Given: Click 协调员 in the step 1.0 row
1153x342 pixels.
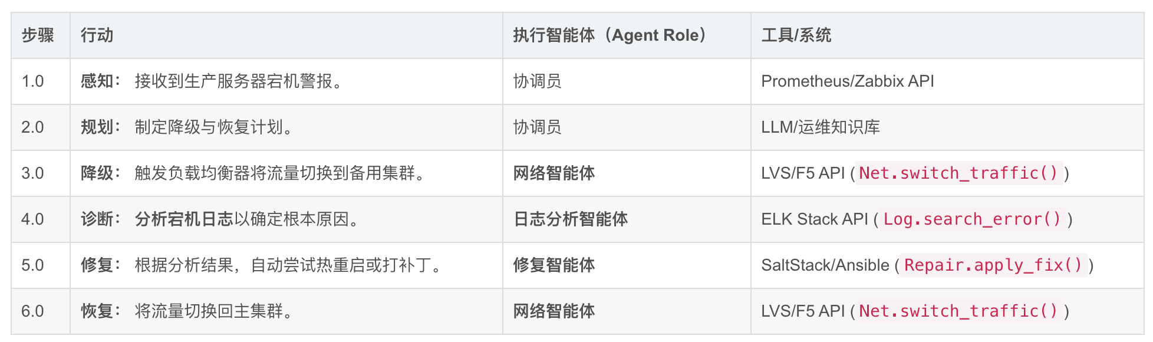Looking at the screenshot, I should click(x=537, y=81).
